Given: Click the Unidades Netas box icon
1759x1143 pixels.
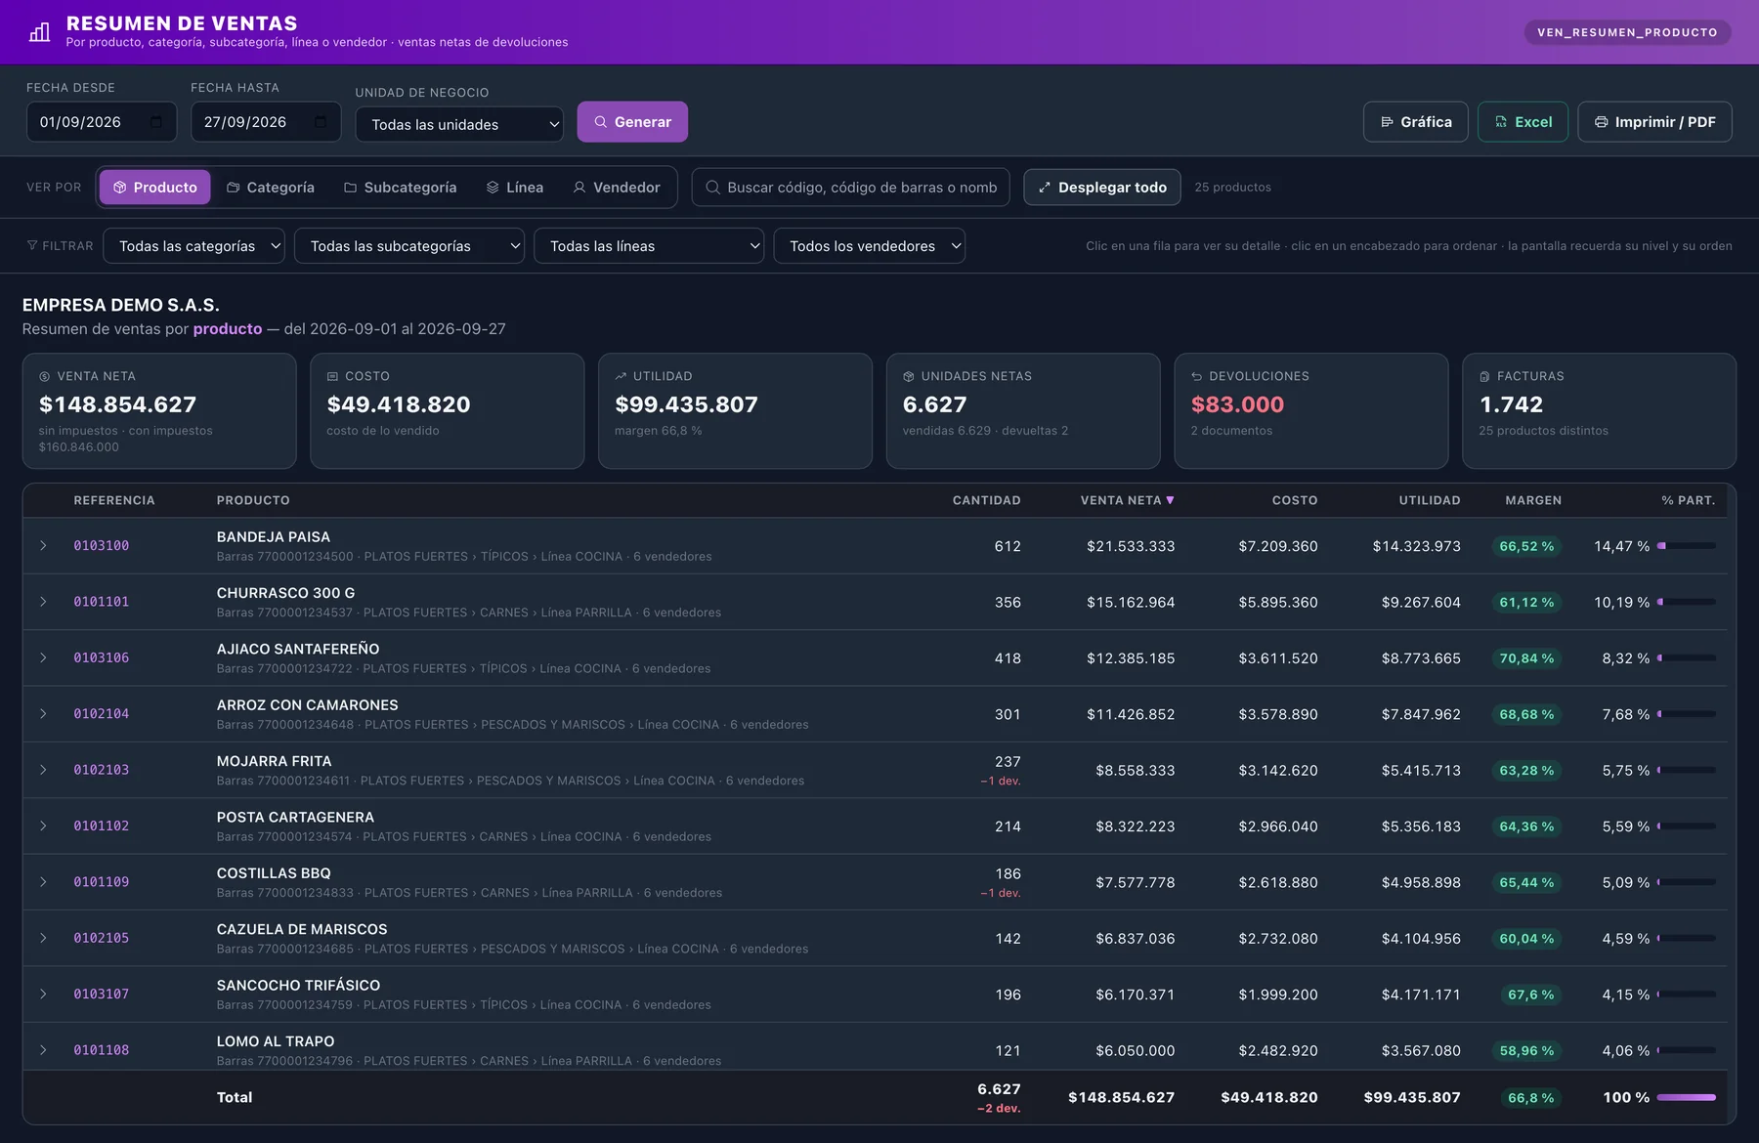Looking at the screenshot, I should click(909, 376).
